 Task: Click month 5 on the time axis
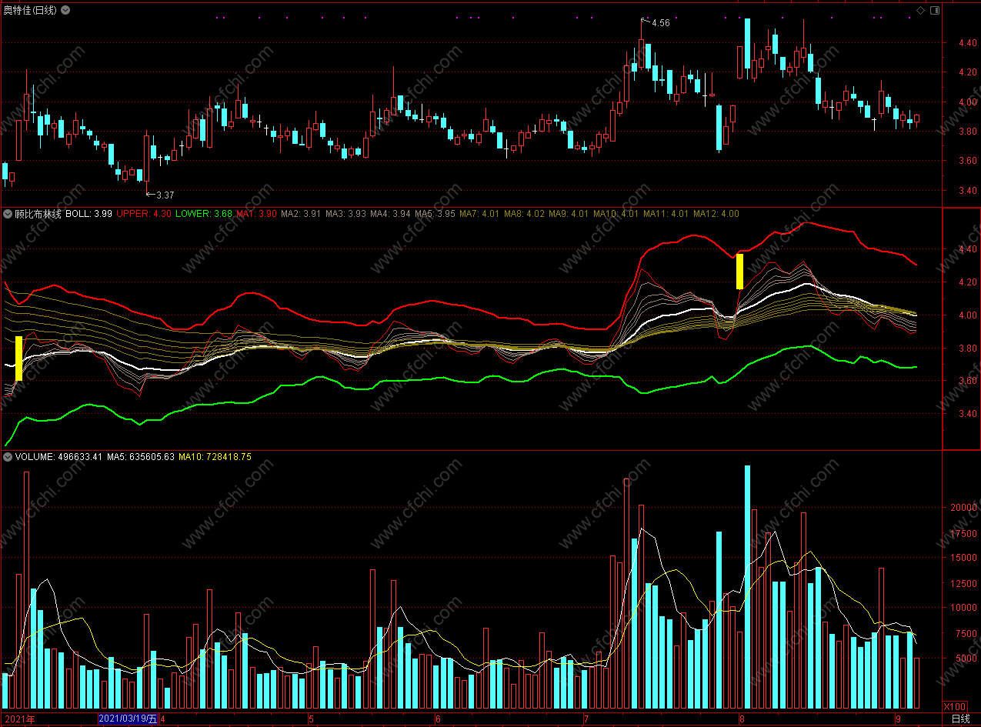pos(311,719)
